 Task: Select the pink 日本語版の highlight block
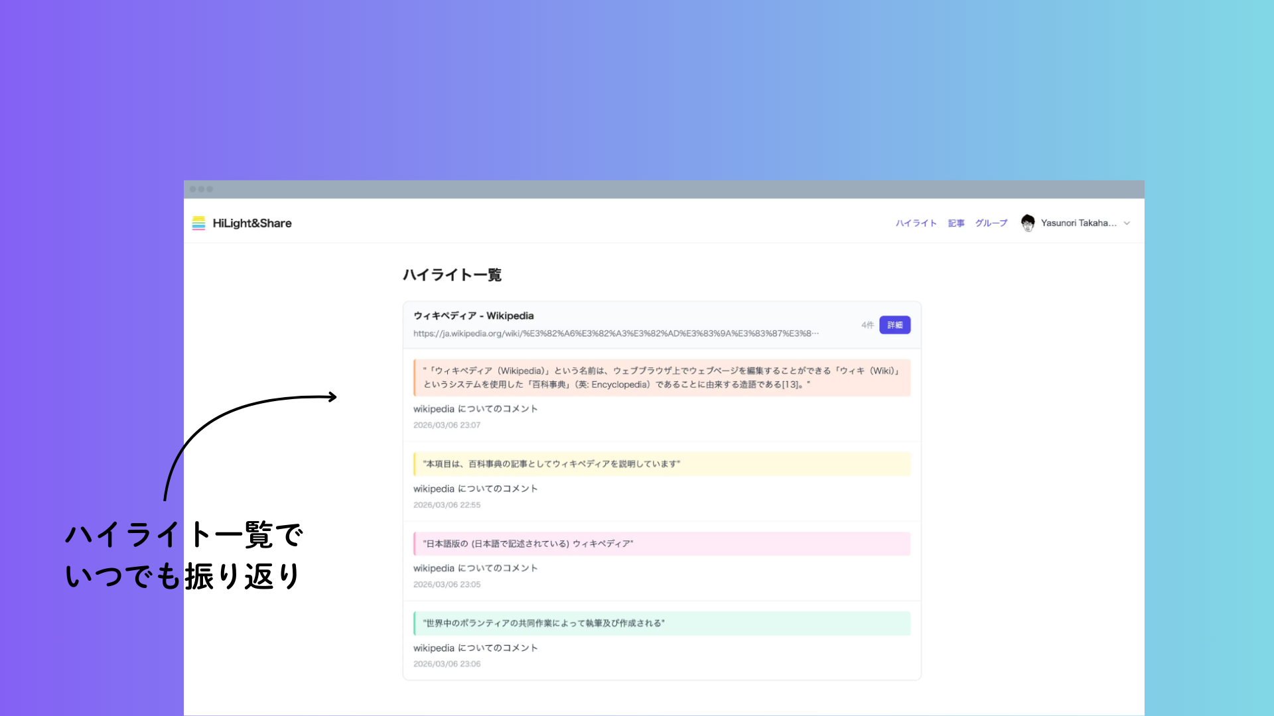[x=662, y=544]
